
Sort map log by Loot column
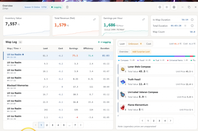click(x=45, y=48)
